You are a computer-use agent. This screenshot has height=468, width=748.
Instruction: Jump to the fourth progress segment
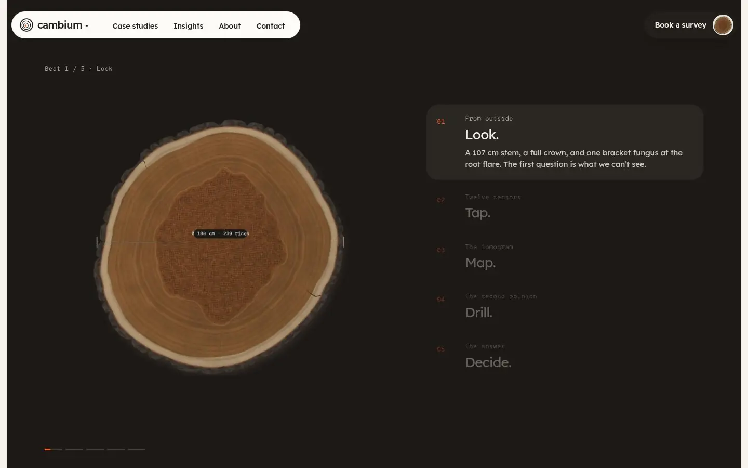pos(116,449)
